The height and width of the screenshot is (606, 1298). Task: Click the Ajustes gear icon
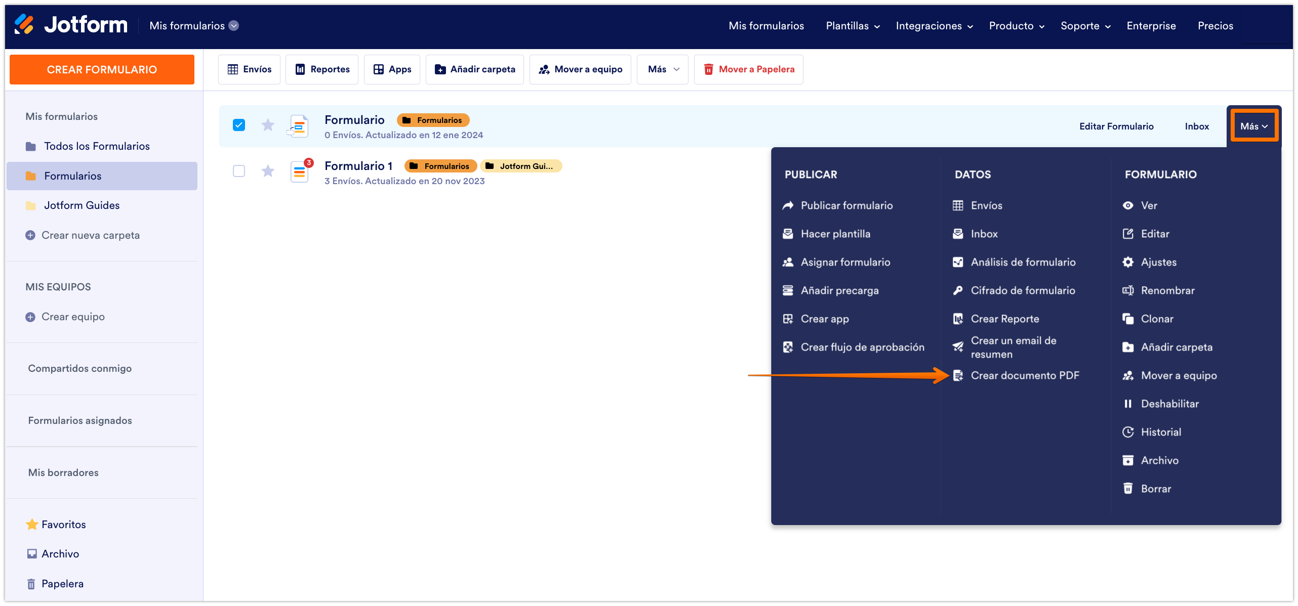click(1128, 262)
